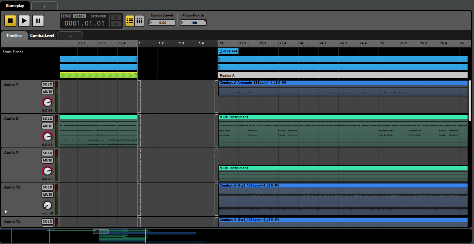Click the PlayerHealth value field showing 100

tap(193, 23)
